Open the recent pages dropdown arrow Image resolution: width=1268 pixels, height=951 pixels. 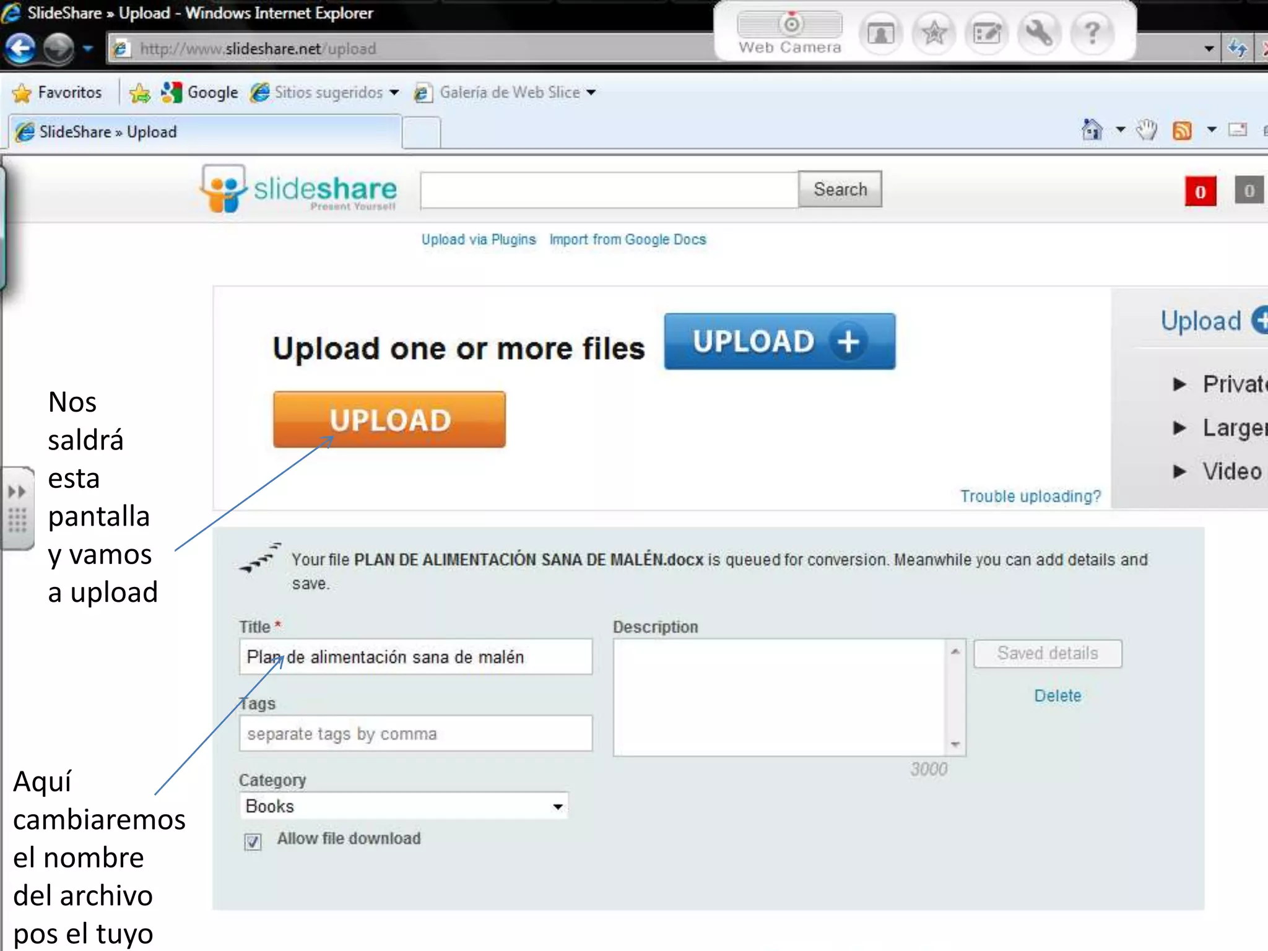tap(88, 48)
